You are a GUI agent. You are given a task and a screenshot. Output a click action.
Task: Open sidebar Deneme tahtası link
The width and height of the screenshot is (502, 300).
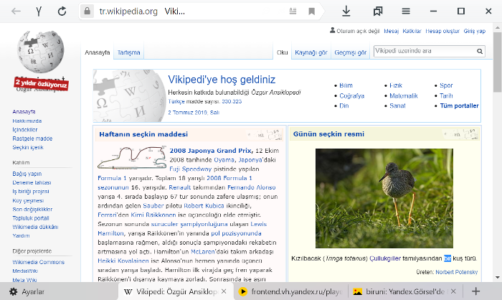(x=32, y=183)
